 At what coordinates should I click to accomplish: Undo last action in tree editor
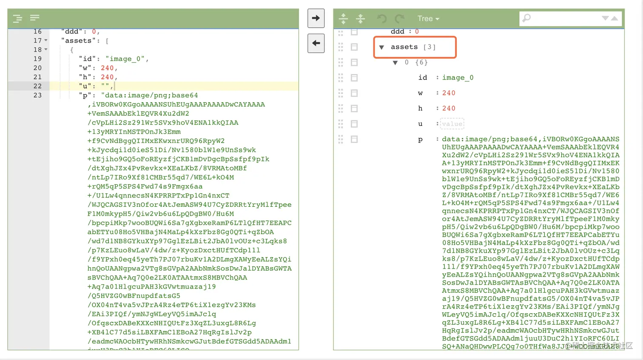click(382, 18)
